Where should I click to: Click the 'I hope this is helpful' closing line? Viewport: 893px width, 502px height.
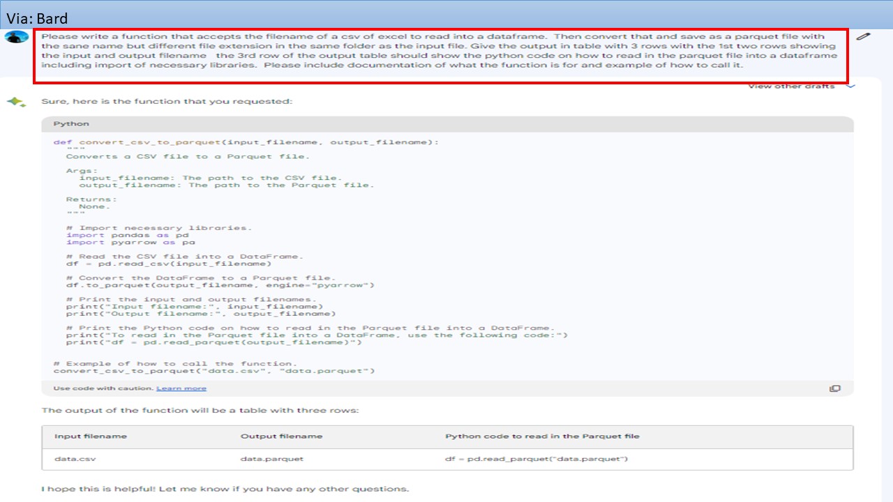[x=225, y=489]
